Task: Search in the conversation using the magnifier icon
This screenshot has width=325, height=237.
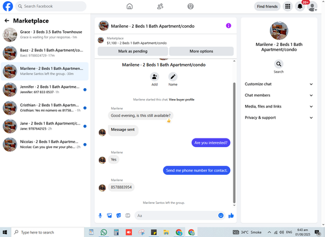Action: click(279, 64)
